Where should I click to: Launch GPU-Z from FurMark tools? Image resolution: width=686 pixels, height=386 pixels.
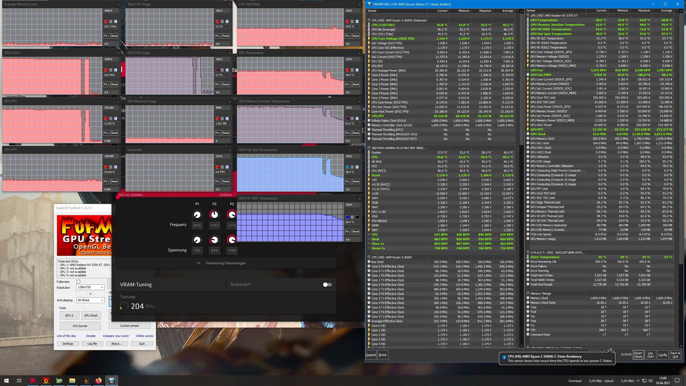69,316
